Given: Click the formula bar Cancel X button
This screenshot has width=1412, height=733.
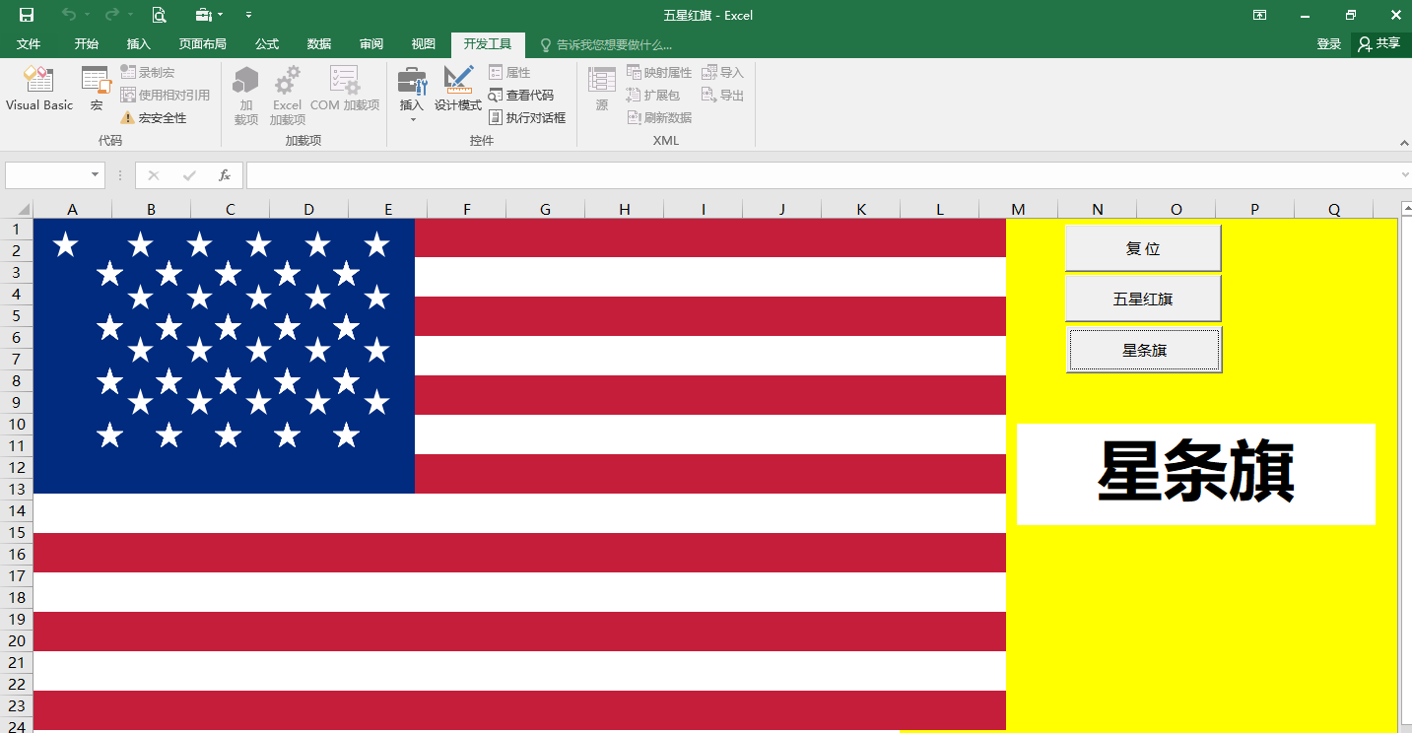Looking at the screenshot, I should [153, 175].
